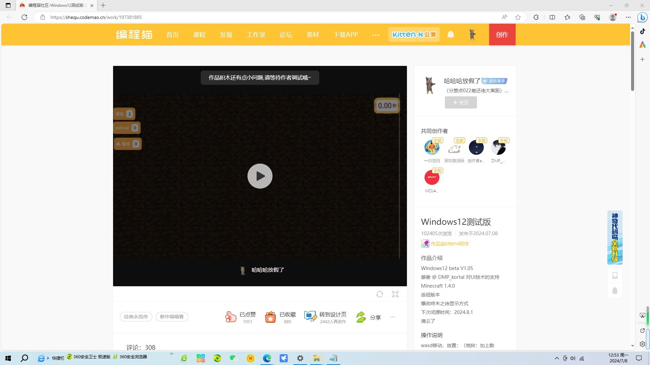Open the design page via 转到设计页 icon
The image size is (650, 365).
310,316
